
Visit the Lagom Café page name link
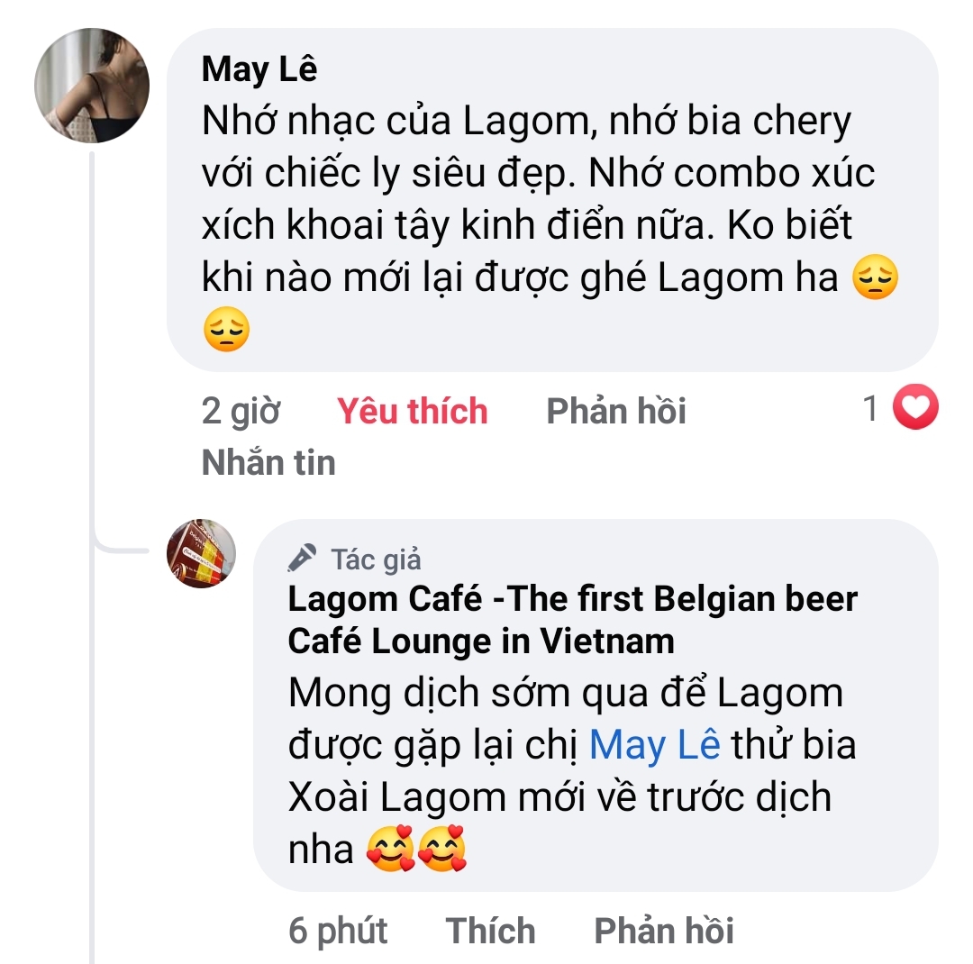coord(572,620)
